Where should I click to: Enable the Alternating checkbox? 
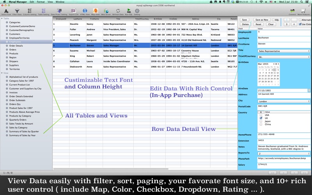(x=300, y=20)
